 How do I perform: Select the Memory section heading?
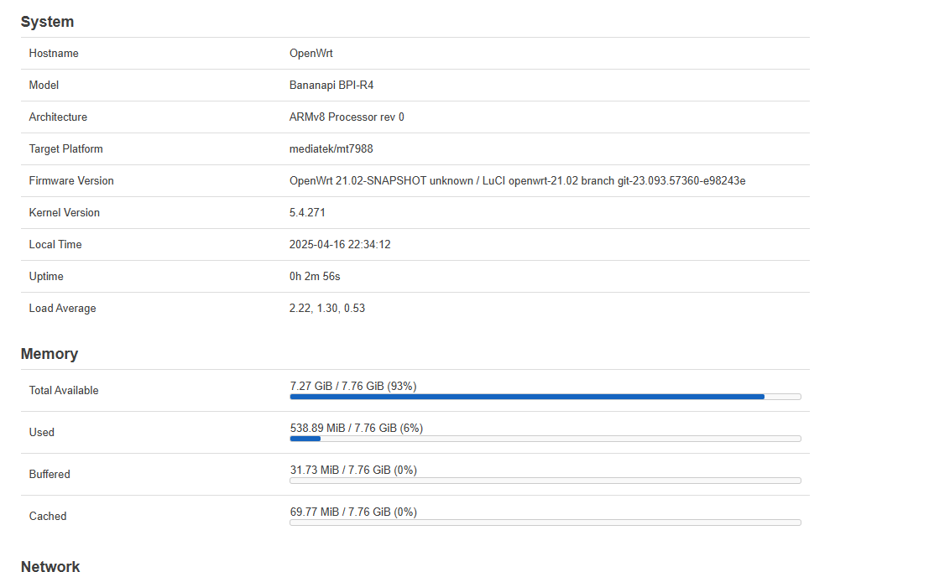coord(50,354)
